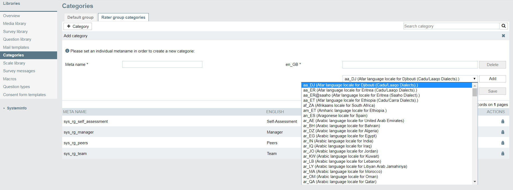Focus the Search category field
This screenshot has width=513, height=190.
coord(451,26)
